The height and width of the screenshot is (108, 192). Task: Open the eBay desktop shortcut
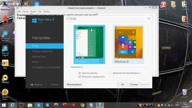(5, 64)
